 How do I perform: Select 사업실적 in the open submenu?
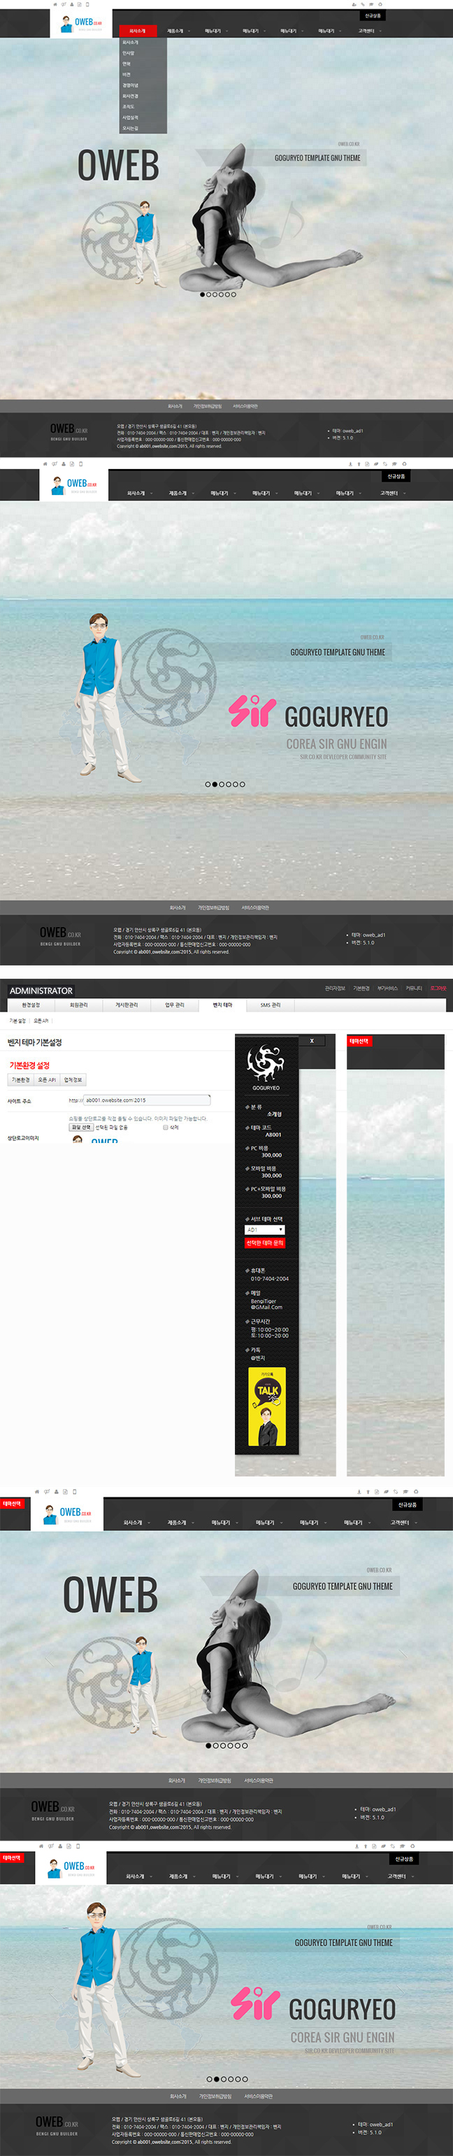pos(131,118)
